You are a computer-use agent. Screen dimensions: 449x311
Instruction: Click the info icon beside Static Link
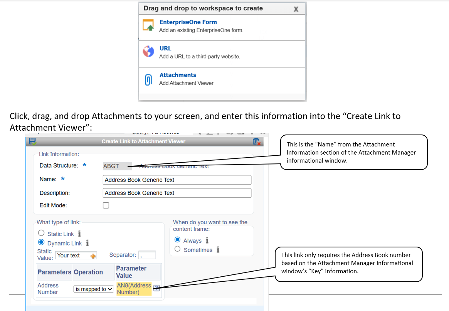[x=79, y=234]
